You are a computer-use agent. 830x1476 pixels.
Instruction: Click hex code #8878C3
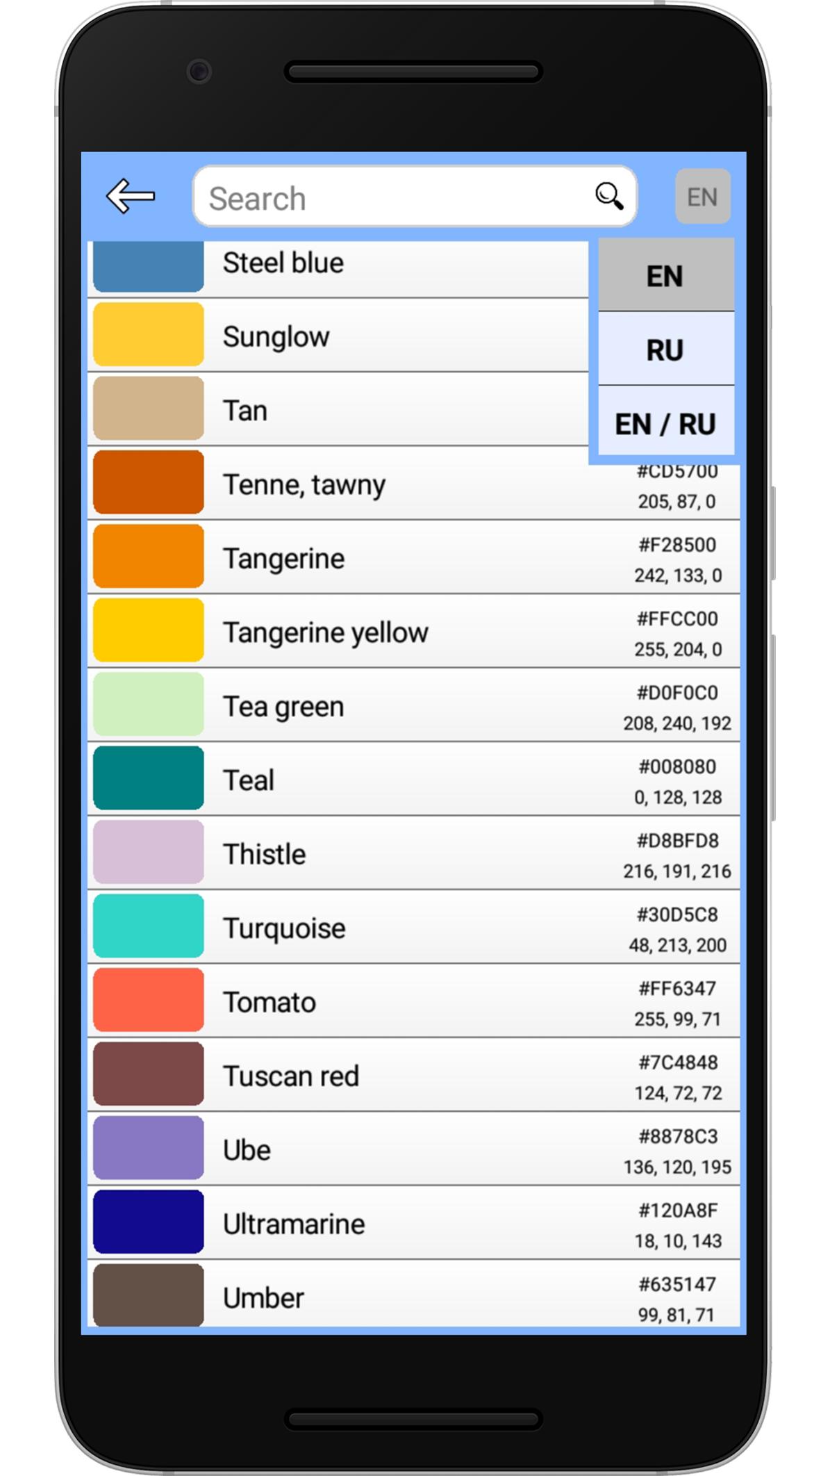(x=677, y=1136)
